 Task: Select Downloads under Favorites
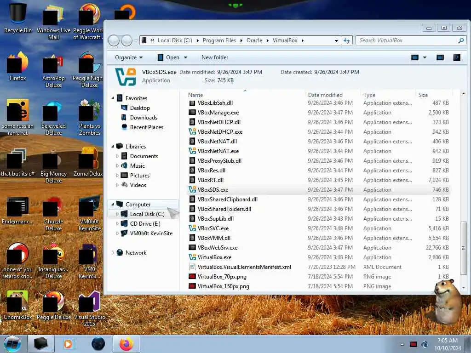tap(144, 117)
